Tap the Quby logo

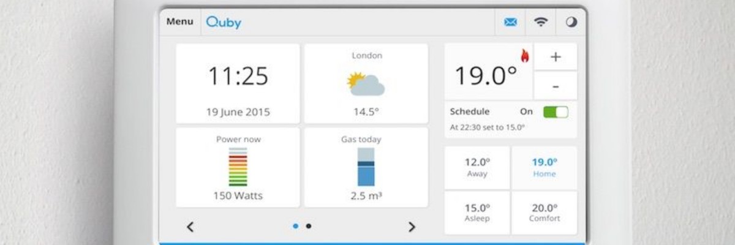[x=224, y=22]
